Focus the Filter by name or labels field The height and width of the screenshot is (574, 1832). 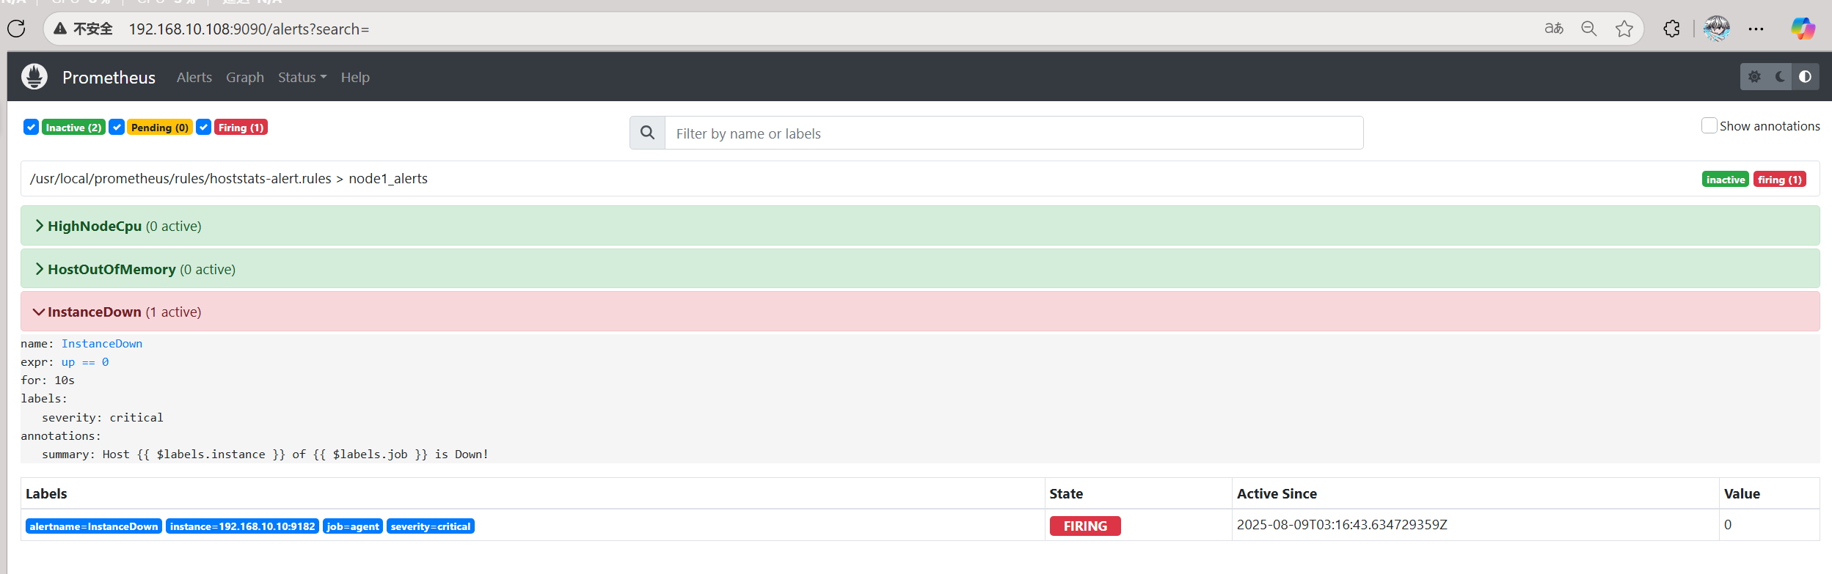[1014, 133]
